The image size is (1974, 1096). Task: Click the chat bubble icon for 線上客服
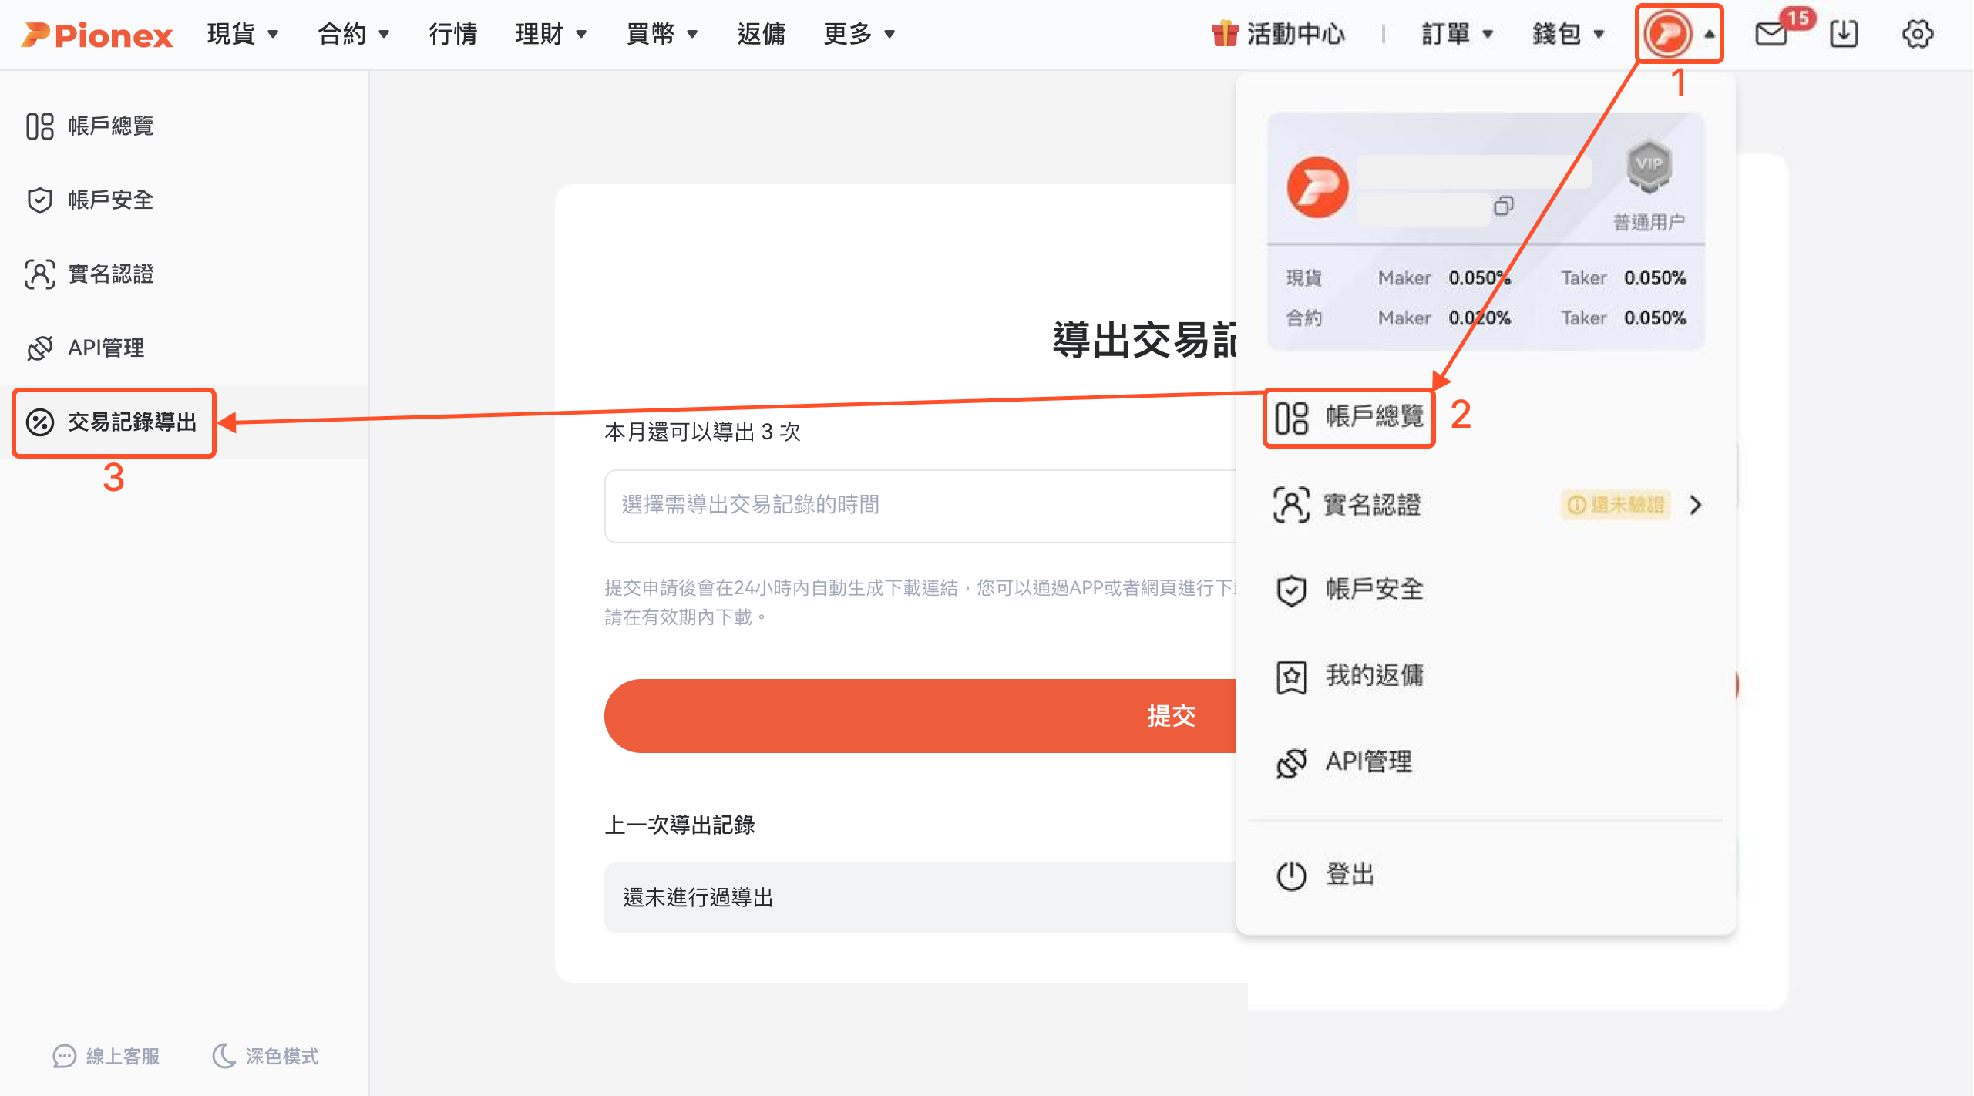65,1056
